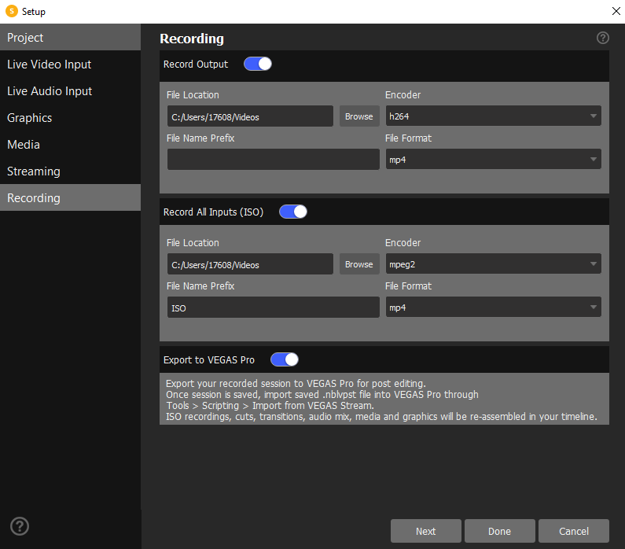625x549 pixels.
Task: Go to the Streaming section
Action: (x=70, y=171)
